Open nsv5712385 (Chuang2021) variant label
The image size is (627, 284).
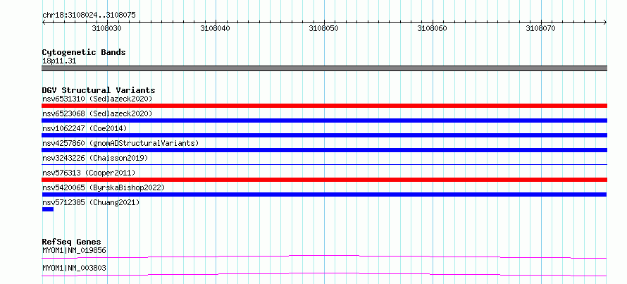point(91,202)
